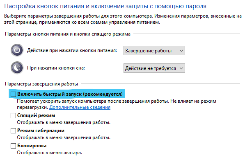Toggle the Блокировка checkbox

pos(13,146)
